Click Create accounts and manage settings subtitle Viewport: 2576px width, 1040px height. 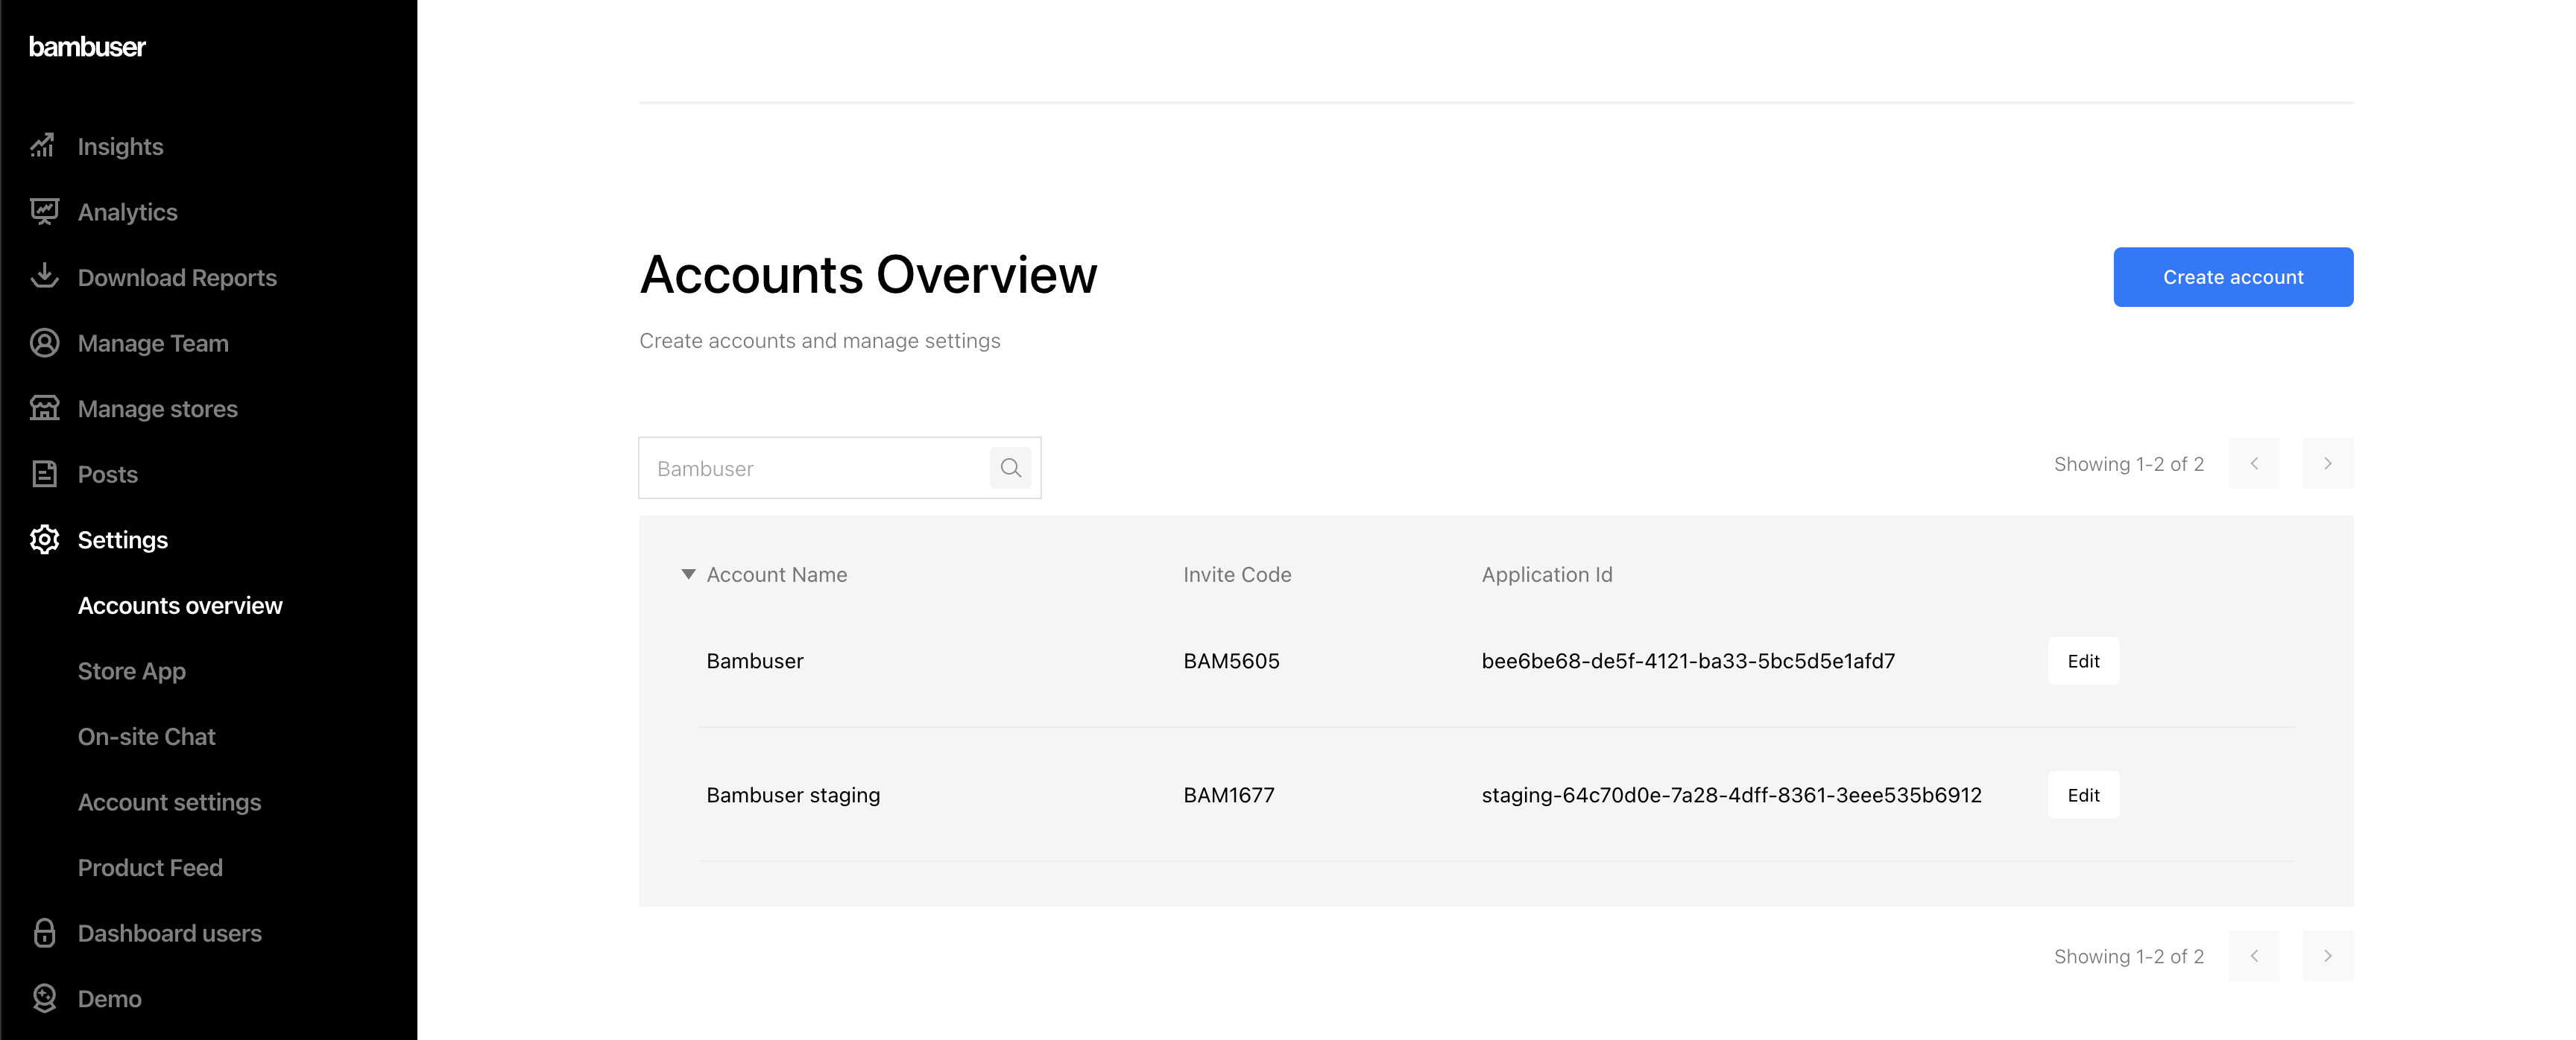(819, 340)
